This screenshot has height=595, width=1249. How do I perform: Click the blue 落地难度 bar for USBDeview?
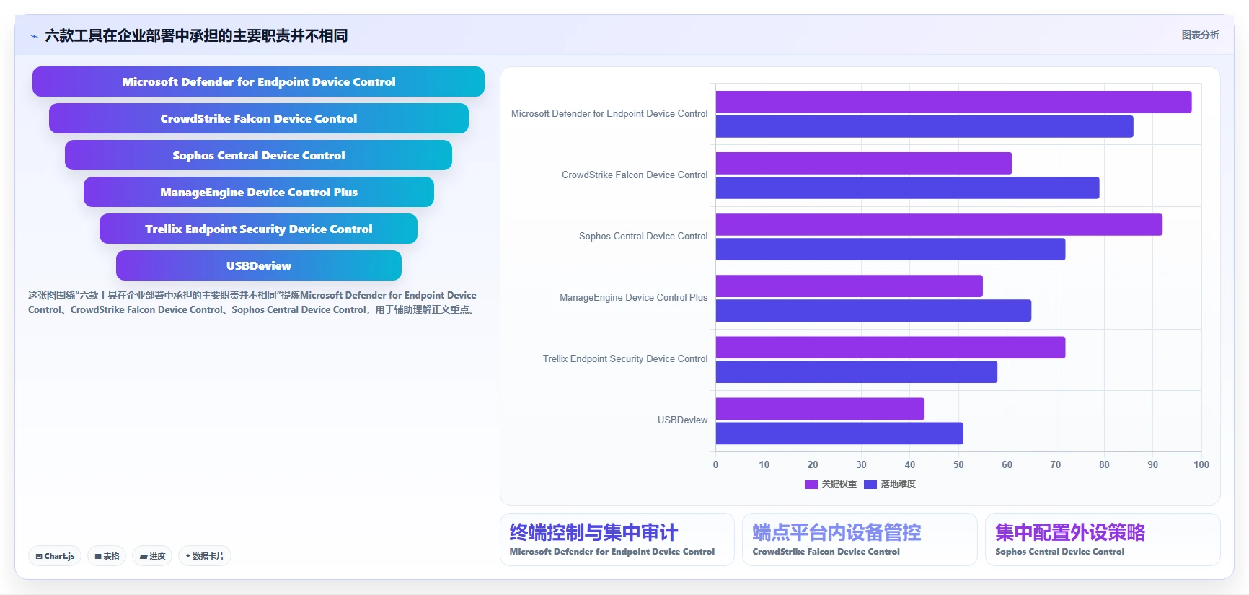(x=839, y=433)
